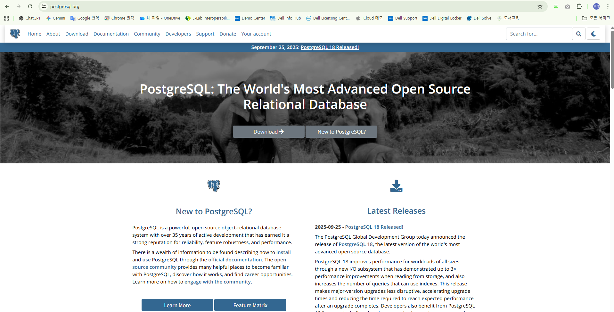614x312 pixels.
Task: Click the browser forward arrow
Action: coord(19,6)
